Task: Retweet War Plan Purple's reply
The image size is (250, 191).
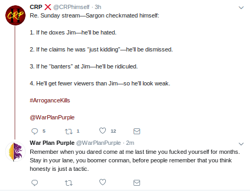Action: click(69, 183)
